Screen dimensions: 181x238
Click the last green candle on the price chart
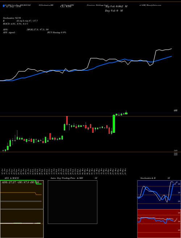click(x=126, y=113)
